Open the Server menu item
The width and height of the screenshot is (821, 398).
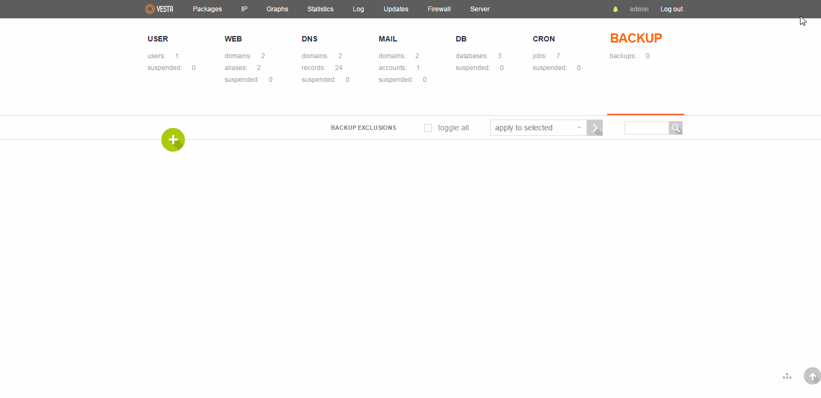point(480,9)
